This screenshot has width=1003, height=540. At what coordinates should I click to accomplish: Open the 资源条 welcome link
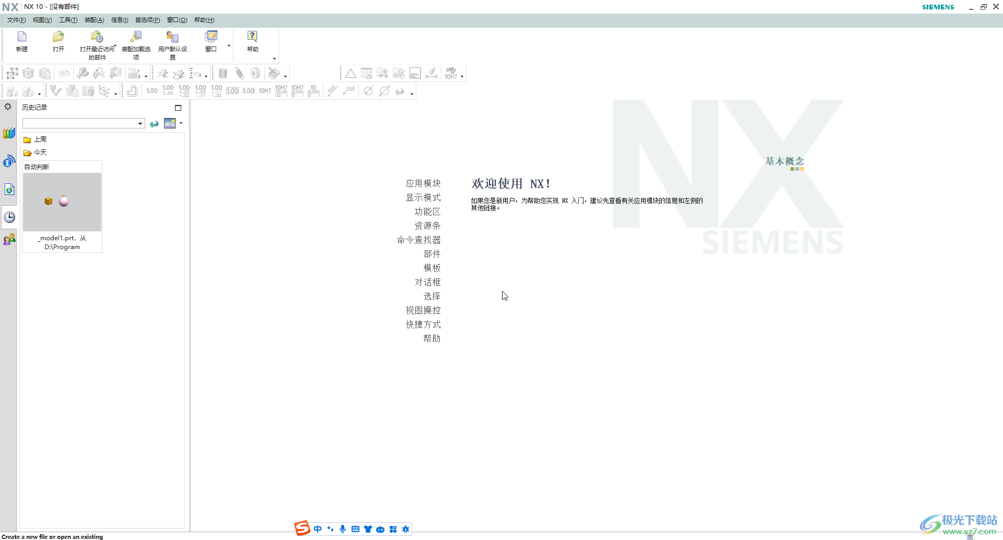pyautogui.click(x=427, y=226)
